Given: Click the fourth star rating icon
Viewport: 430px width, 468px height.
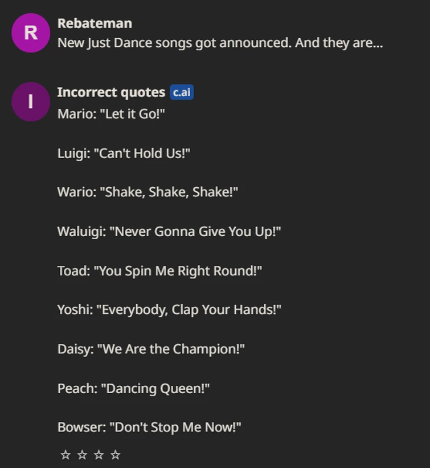Looking at the screenshot, I should [x=115, y=454].
